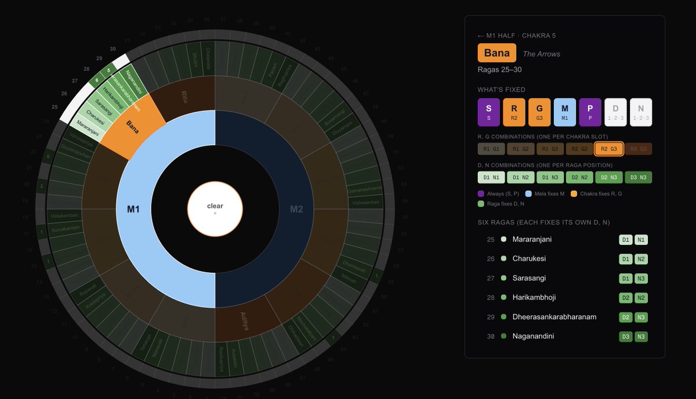Image resolution: width=696 pixels, height=399 pixels.
Task: Select the D1 N1 combination chip in the row
Action: [492, 178]
